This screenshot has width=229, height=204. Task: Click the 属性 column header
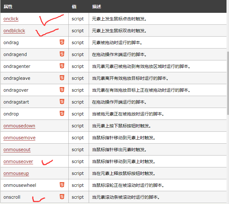[8, 7]
